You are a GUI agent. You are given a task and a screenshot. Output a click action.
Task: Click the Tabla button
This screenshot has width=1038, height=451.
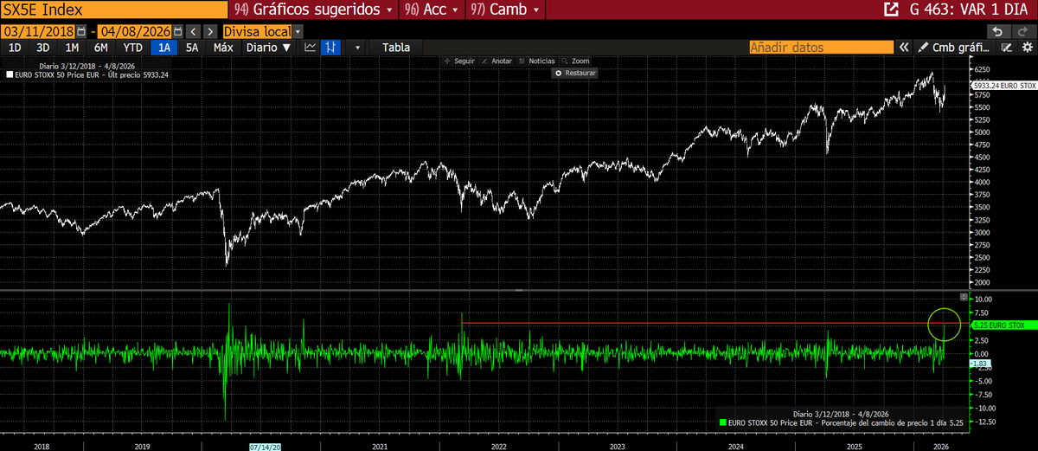point(396,48)
